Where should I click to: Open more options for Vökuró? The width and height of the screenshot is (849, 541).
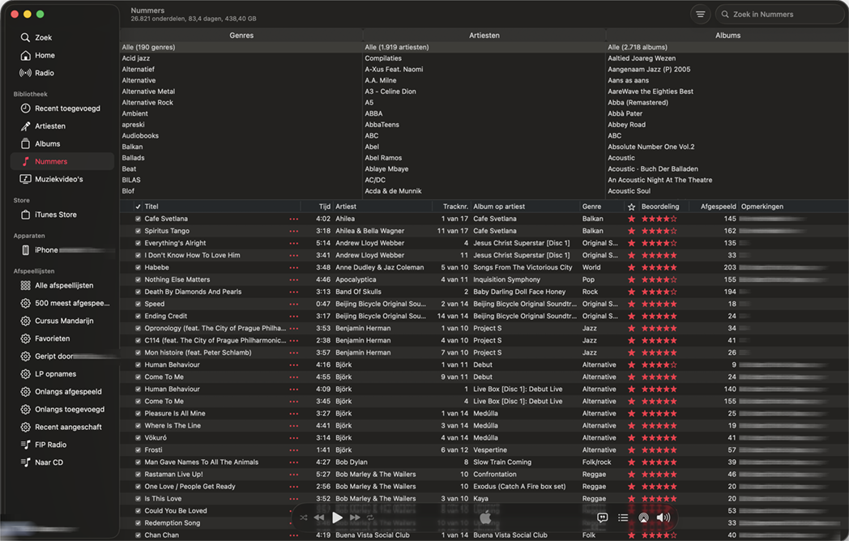pos(294,438)
